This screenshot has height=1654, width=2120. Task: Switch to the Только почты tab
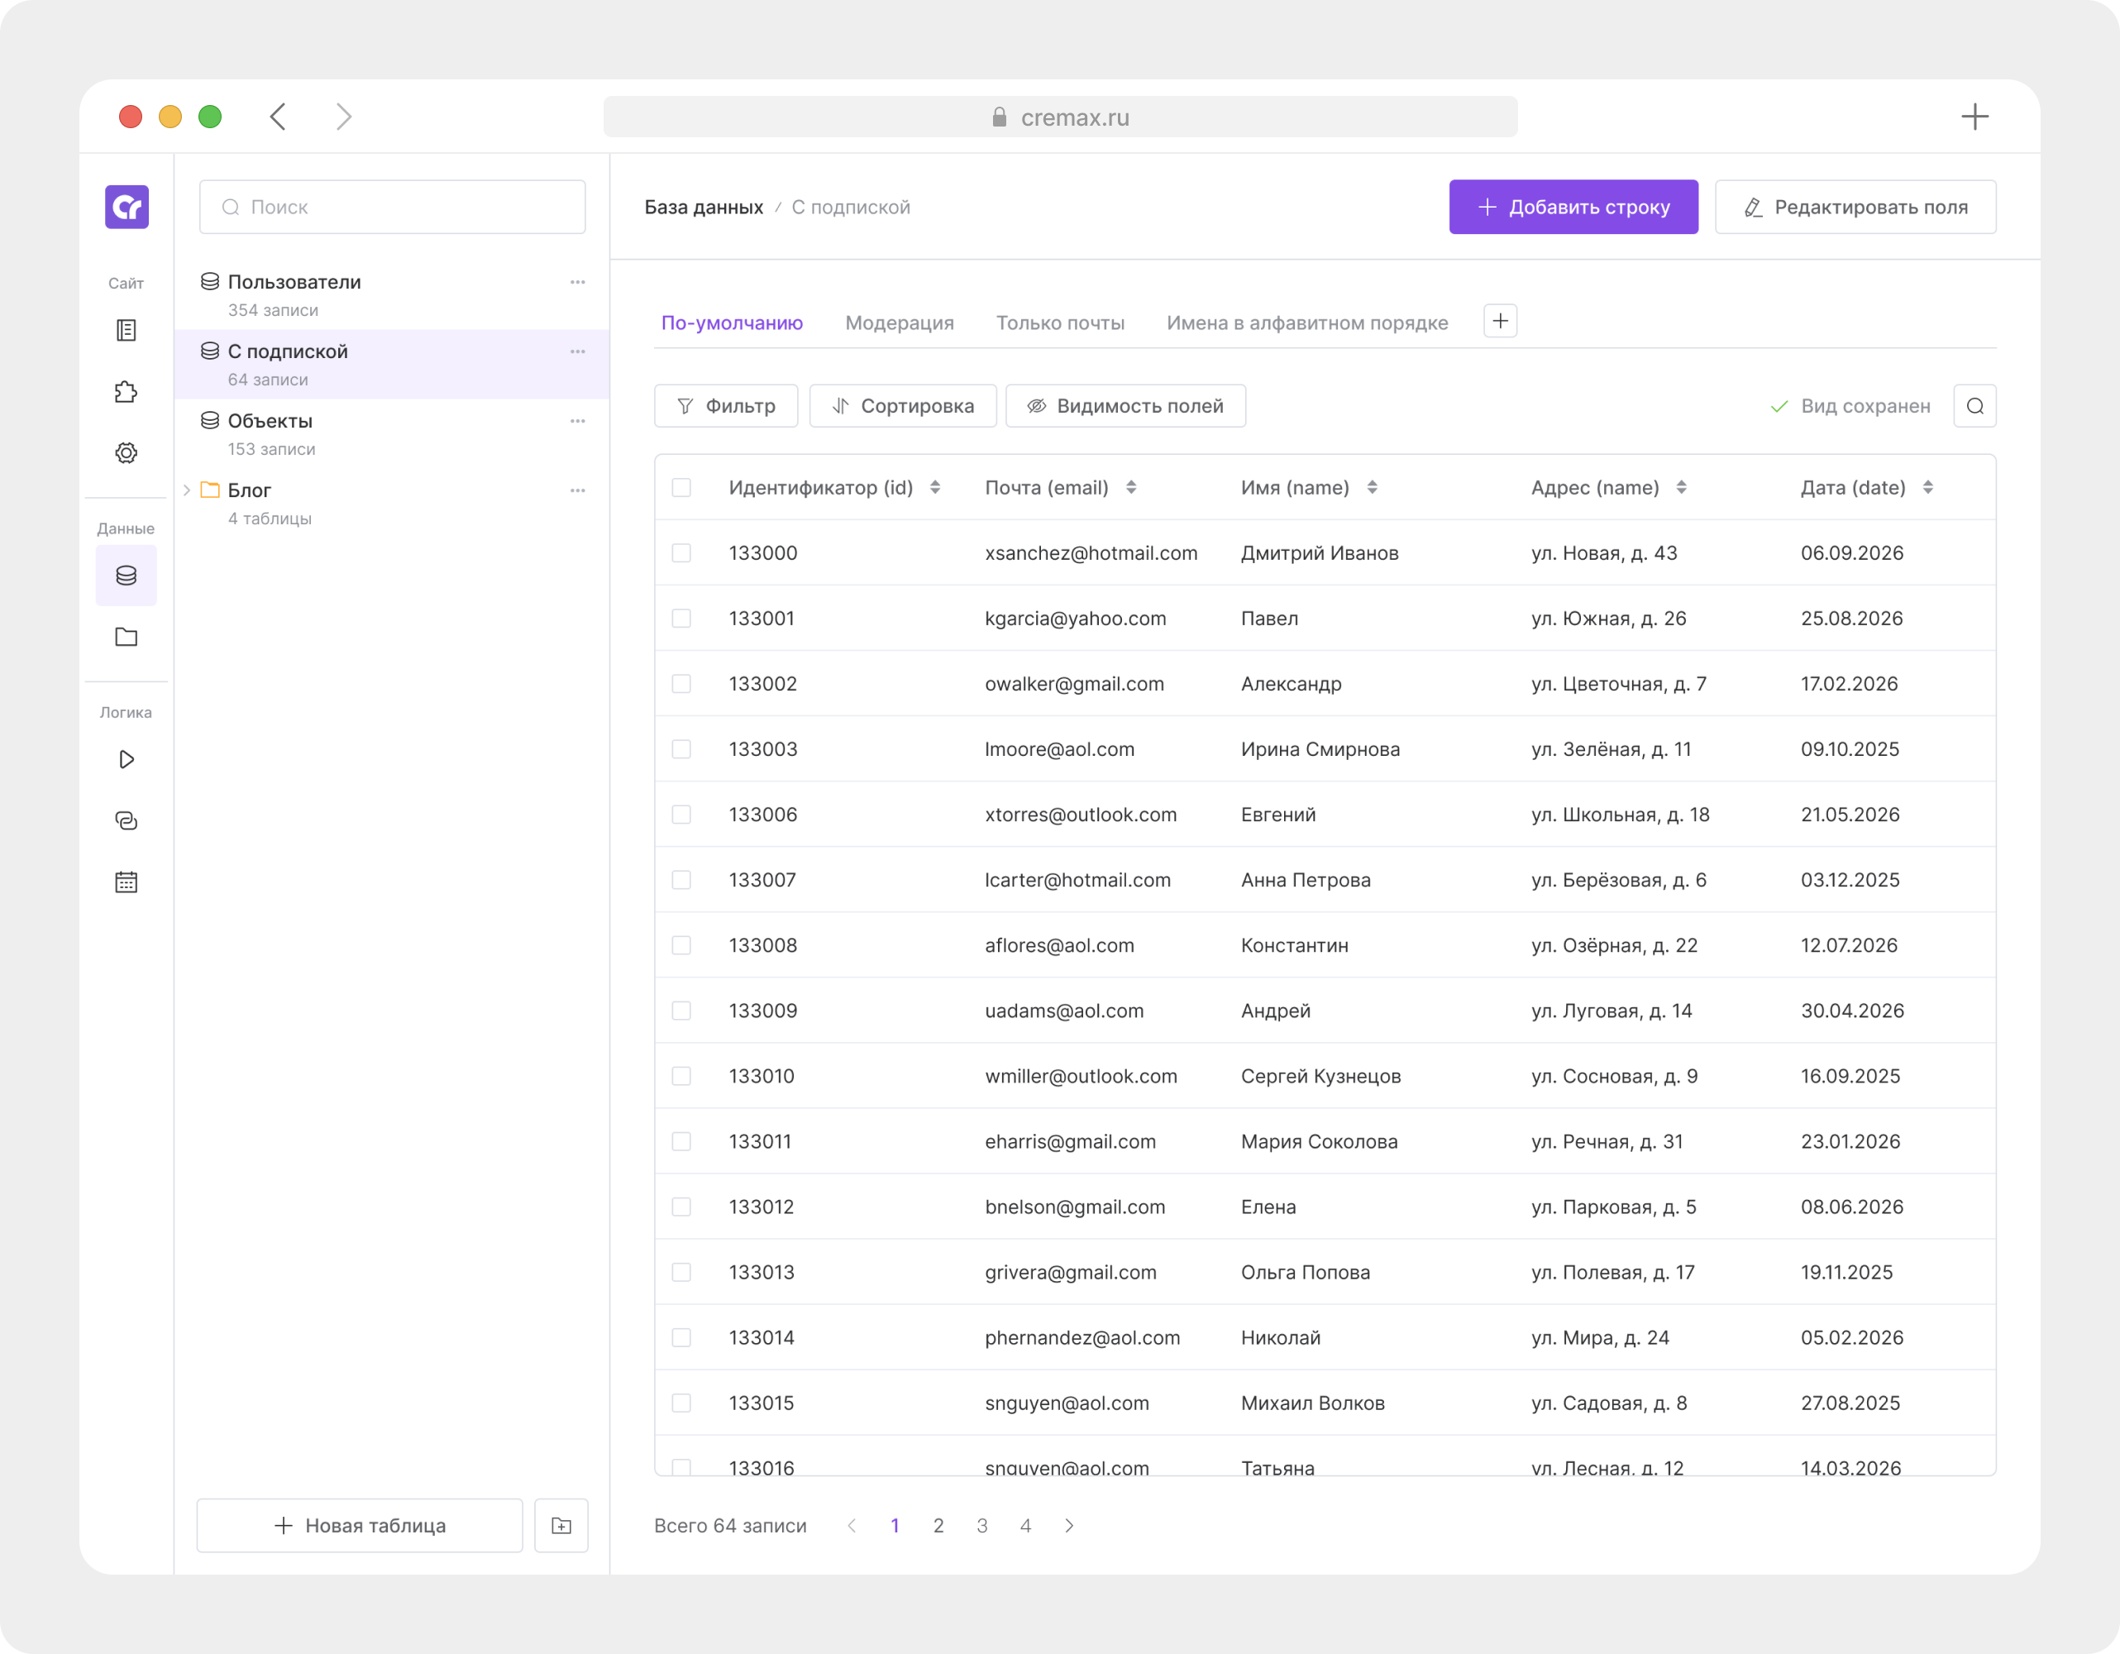[1060, 323]
